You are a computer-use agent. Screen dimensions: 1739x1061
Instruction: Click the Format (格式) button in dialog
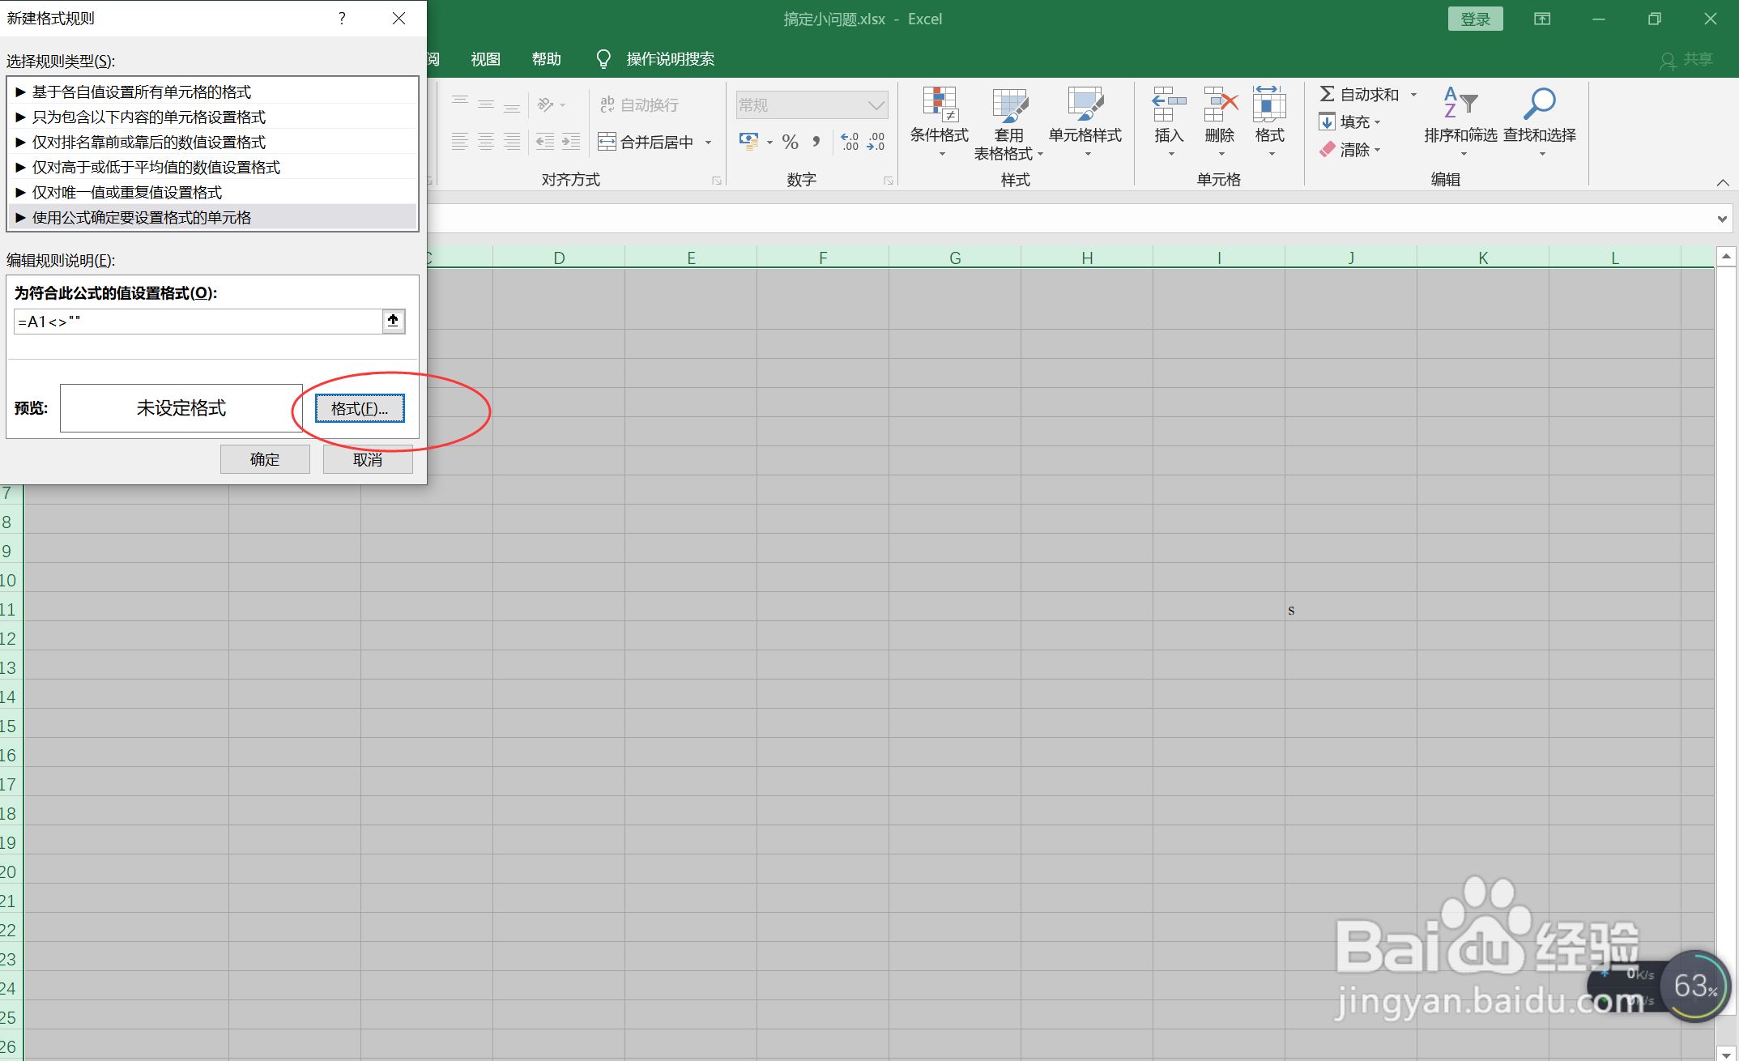[359, 408]
